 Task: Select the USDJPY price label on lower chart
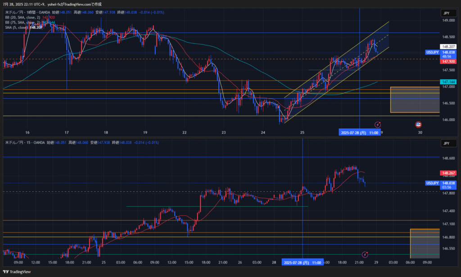coord(432,183)
